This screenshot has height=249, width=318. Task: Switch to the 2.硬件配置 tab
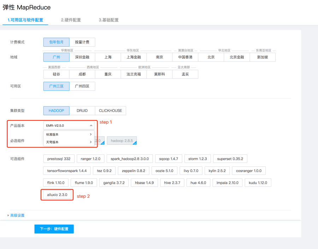point(71,20)
